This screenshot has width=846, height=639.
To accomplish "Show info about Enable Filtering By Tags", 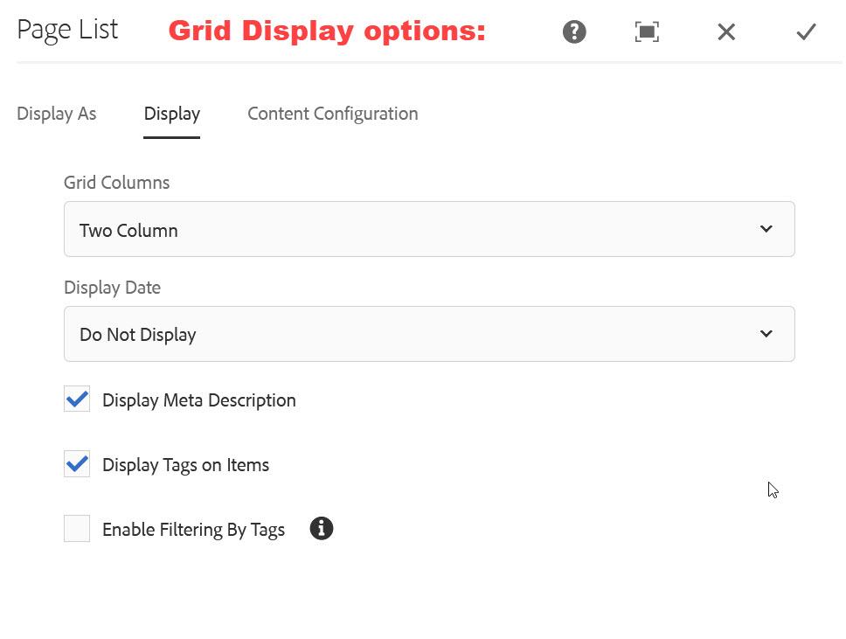I will (x=322, y=528).
